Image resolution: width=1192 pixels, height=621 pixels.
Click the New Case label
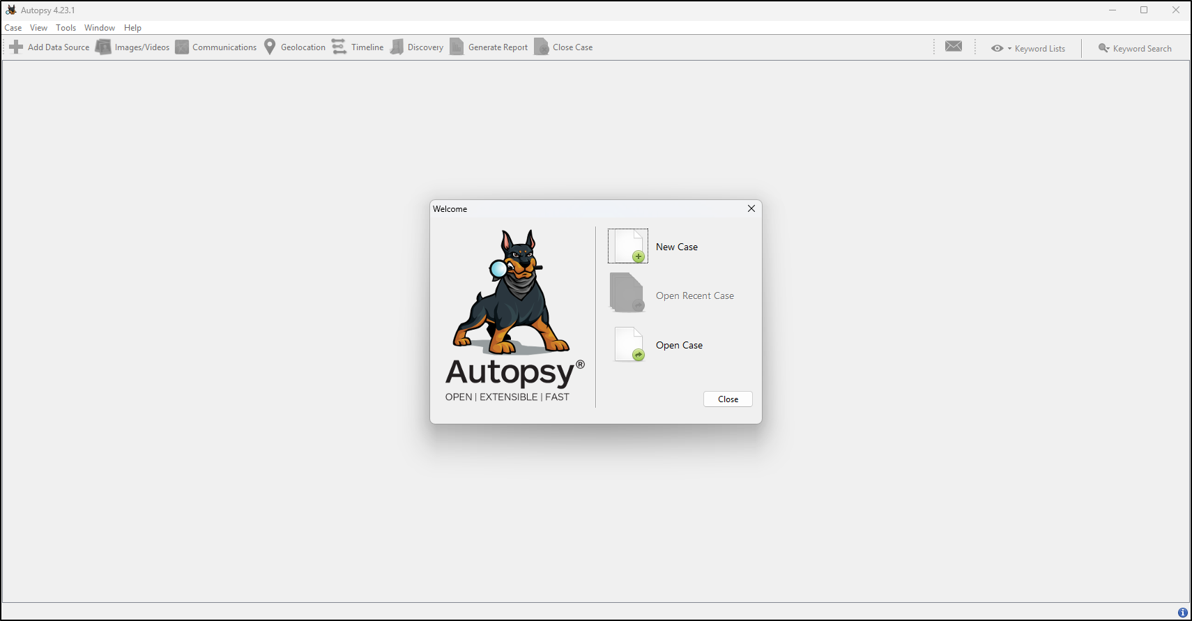pyautogui.click(x=676, y=247)
